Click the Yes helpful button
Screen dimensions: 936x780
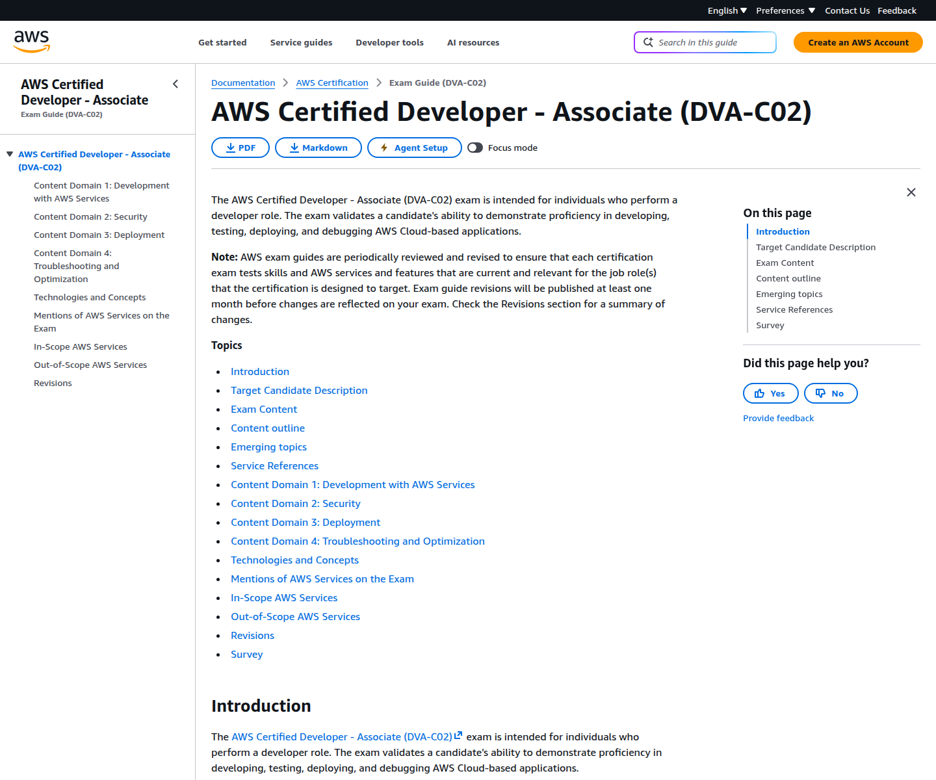click(x=770, y=393)
